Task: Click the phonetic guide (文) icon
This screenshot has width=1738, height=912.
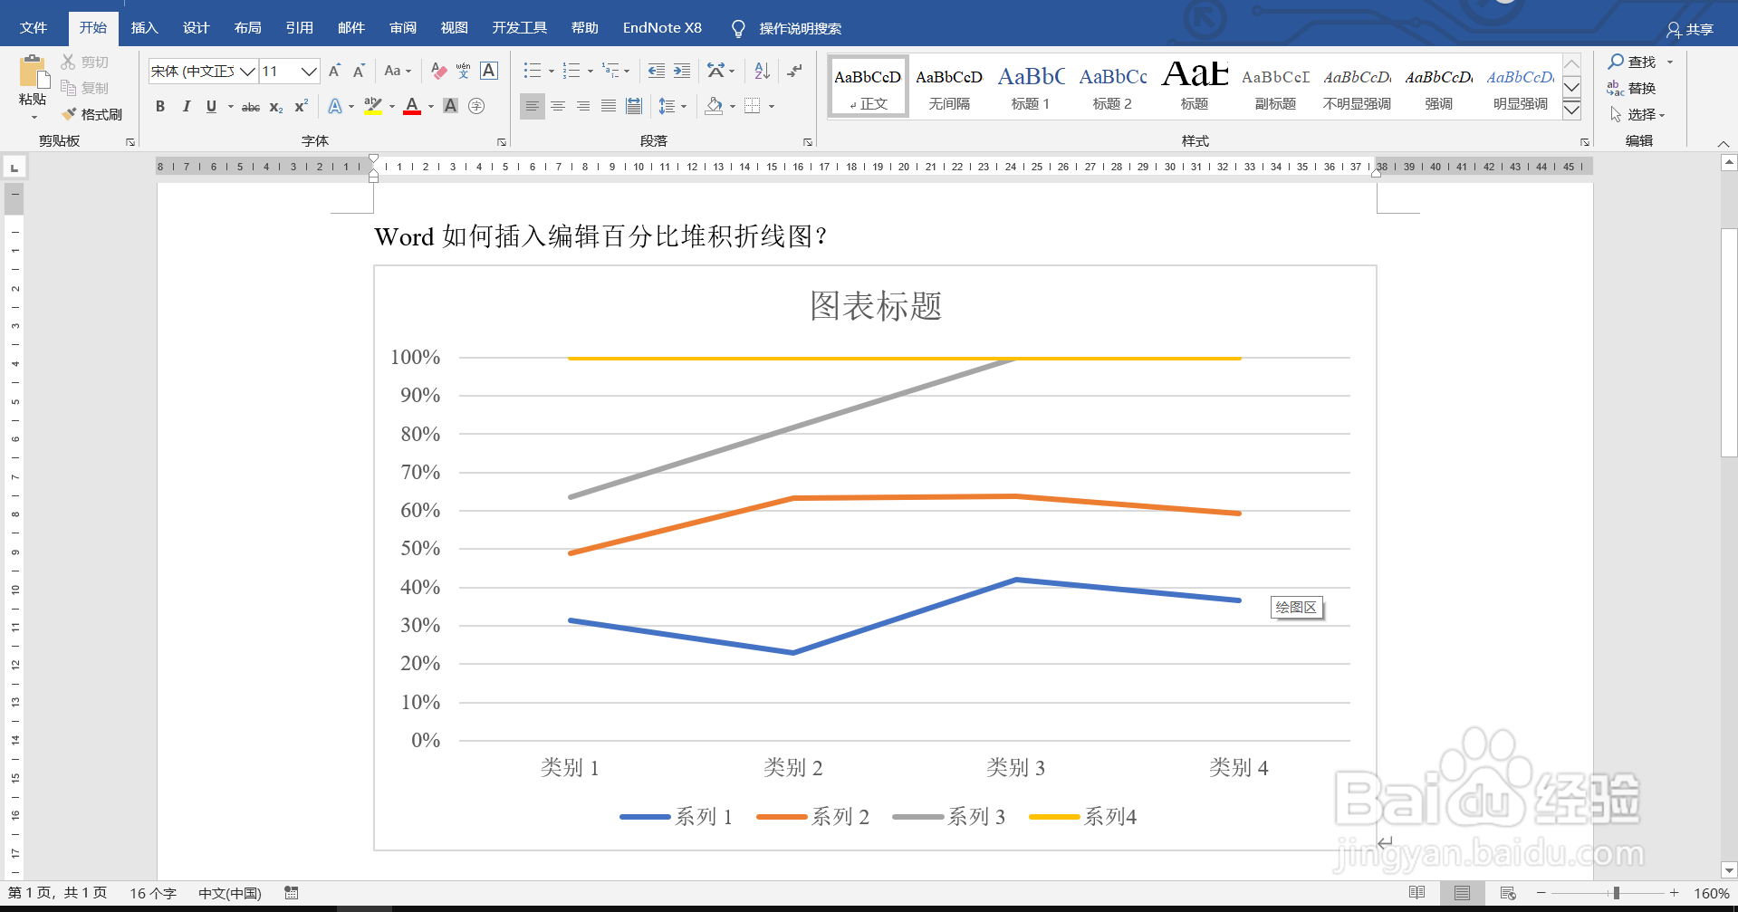Action: click(464, 71)
